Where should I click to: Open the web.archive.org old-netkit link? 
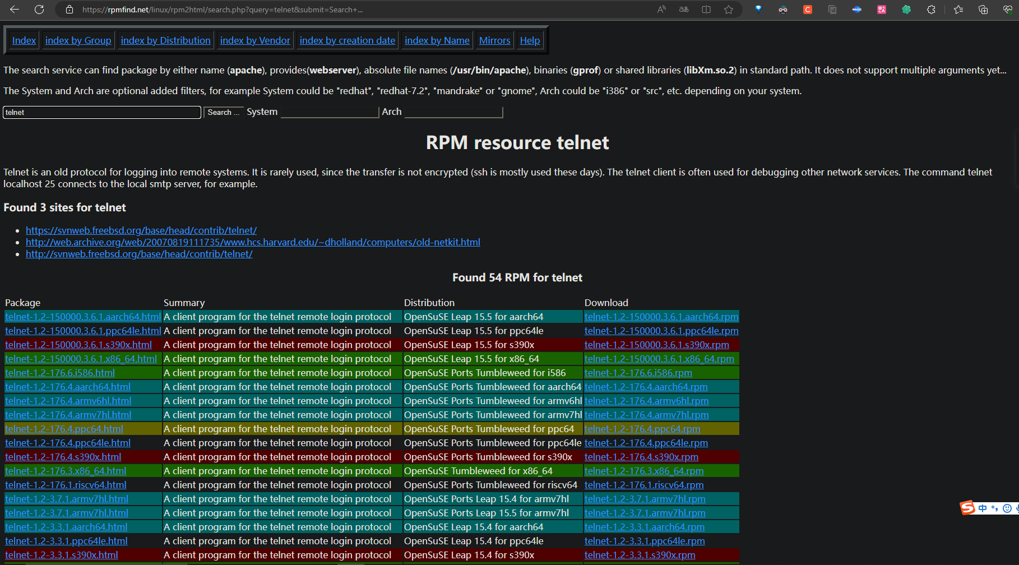253,242
